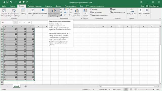
Task: Insert a line chart
Action: [62, 12]
